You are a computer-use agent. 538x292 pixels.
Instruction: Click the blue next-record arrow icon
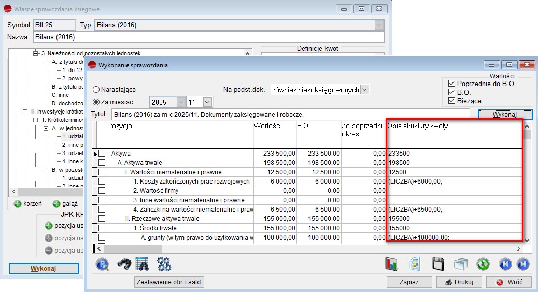(523, 264)
